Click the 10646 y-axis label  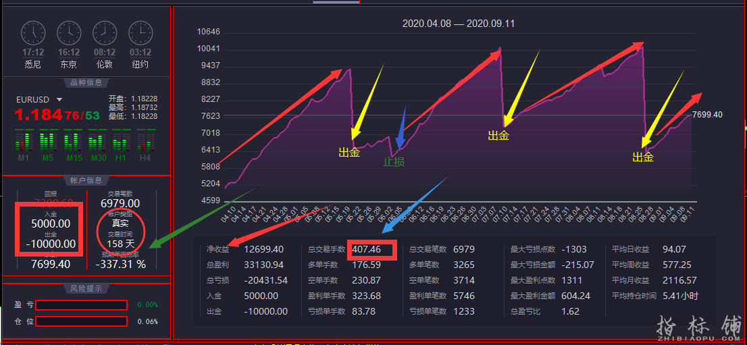click(208, 32)
